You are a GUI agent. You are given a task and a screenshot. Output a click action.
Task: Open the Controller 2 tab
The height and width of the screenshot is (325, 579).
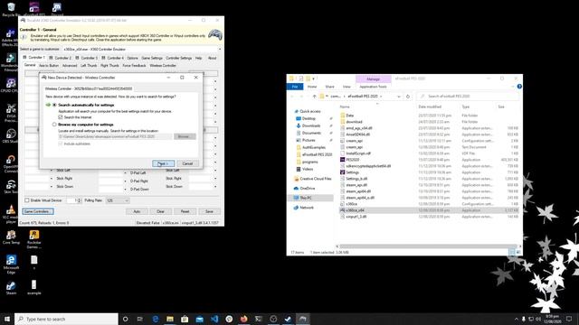coord(61,58)
